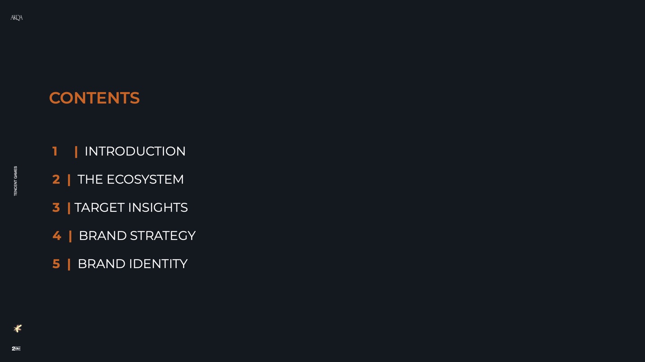The height and width of the screenshot is (362, 645).
Task: Open the BRAND STRATEGY section
Action: pyautogui.click(x=137, y=236)
